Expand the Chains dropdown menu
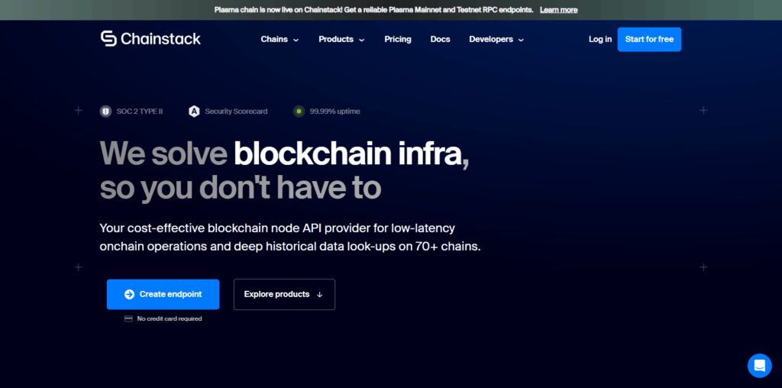 280,40
